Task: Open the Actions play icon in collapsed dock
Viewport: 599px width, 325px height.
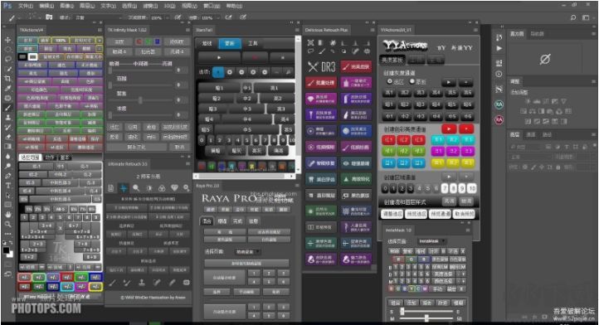Action: coord(499,49)
